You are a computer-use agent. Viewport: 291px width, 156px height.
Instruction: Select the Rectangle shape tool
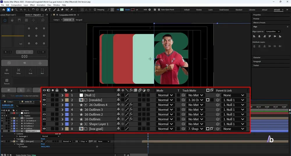point(42,10)
